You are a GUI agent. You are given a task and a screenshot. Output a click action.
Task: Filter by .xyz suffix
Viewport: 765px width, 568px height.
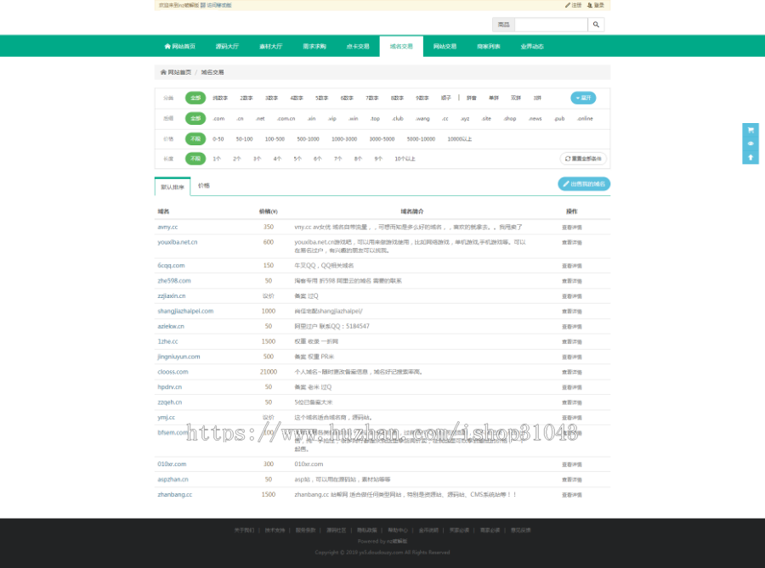(465, 118)
